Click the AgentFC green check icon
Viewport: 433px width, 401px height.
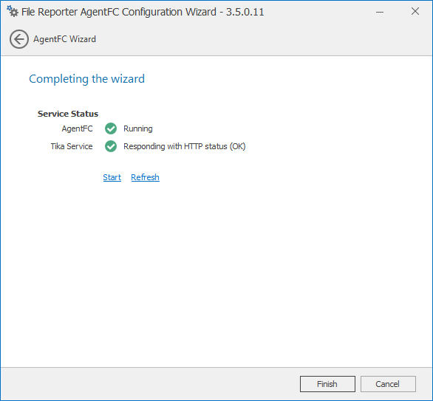click(x=111, y=128)
